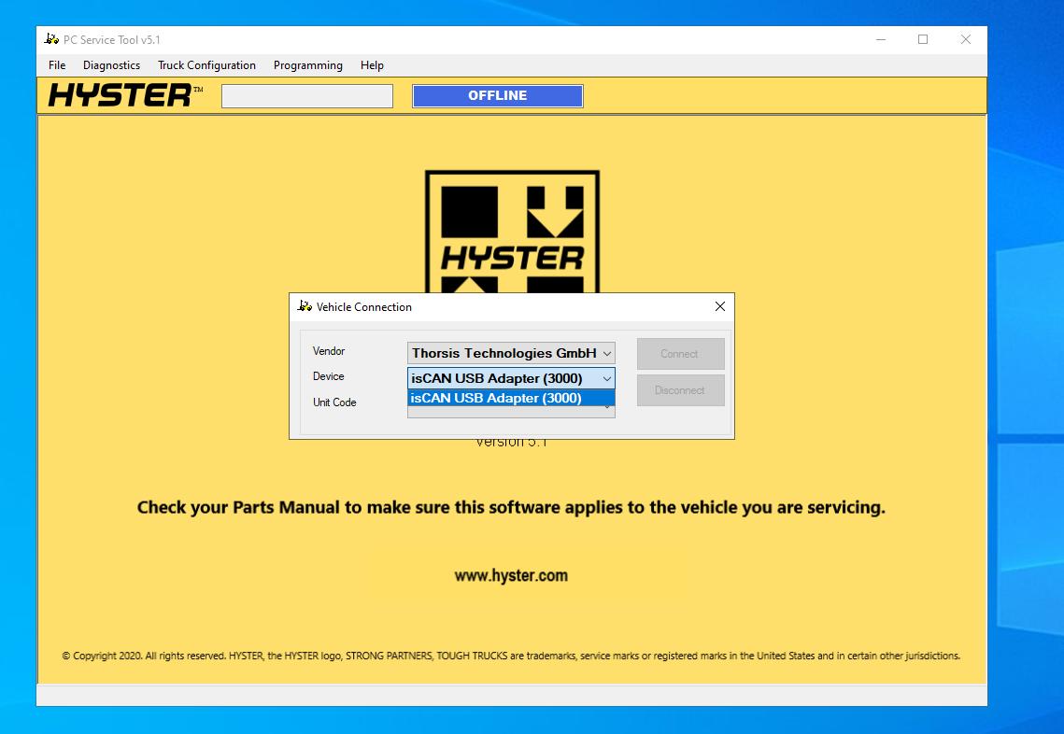Screen dimensions: 1064x734
Task: Visit the www.hyster.com link
Action: [x=511, y=575]
